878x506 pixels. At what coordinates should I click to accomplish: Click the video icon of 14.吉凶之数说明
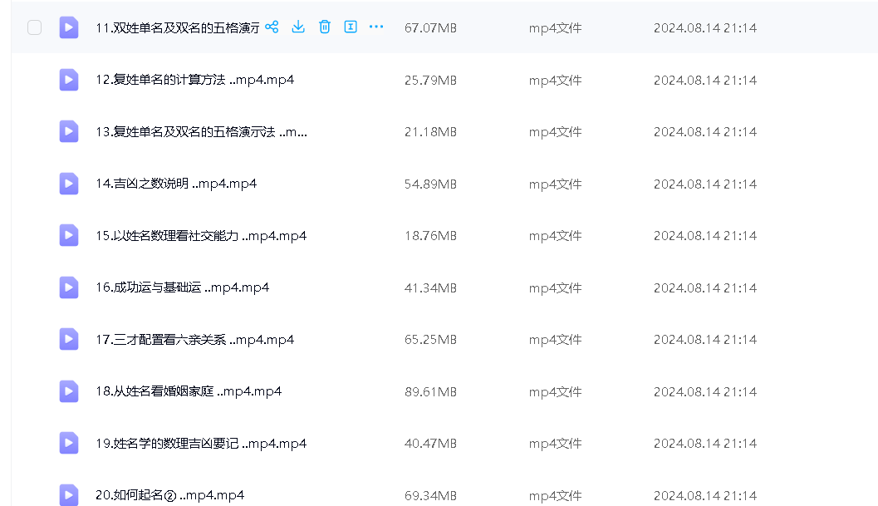tap(69, 184)
